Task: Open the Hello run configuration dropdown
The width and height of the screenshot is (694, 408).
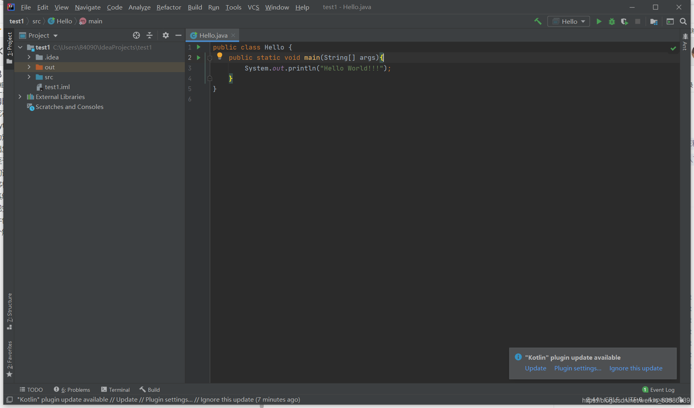Action: click(x=569, y=21)
